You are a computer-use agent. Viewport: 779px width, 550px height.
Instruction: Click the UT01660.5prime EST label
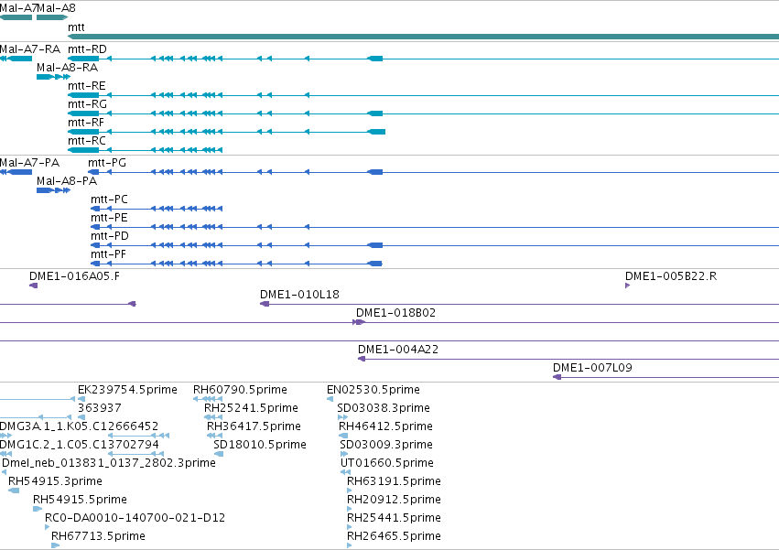click(x=387, y=463)
